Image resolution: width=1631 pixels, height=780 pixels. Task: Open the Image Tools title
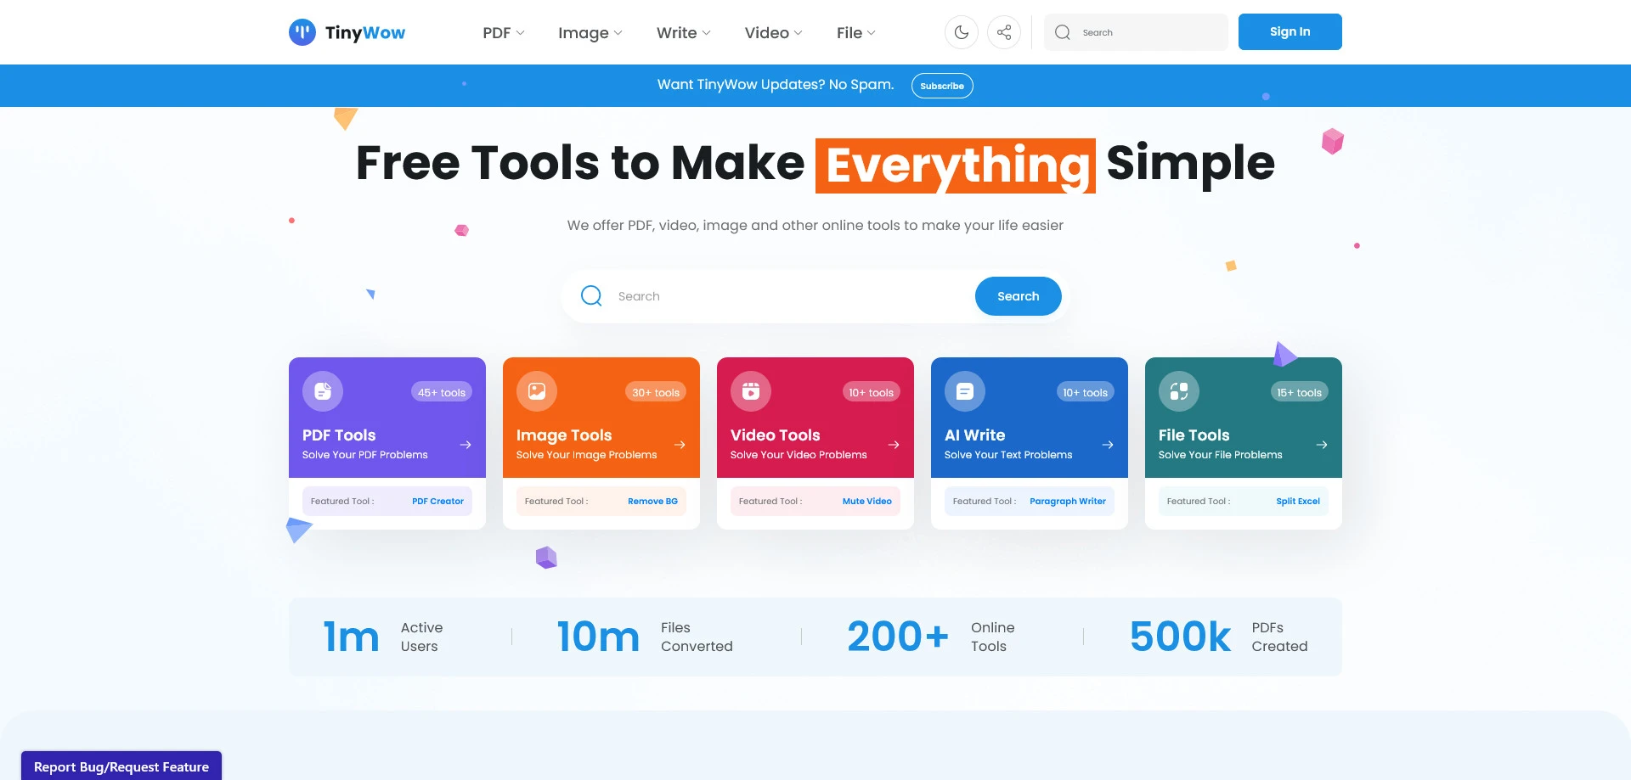coord(564,435)
